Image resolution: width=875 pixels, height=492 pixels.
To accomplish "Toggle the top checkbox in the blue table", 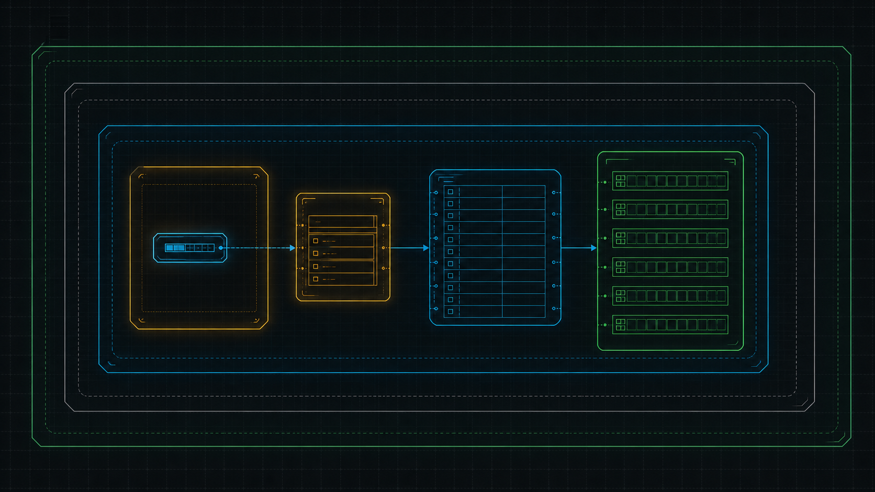I will coord(450,192).
